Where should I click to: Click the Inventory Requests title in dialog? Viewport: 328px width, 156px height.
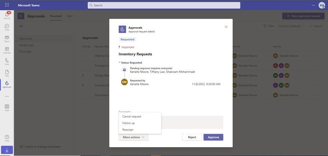pyautogui.click(x=136, y=54)
